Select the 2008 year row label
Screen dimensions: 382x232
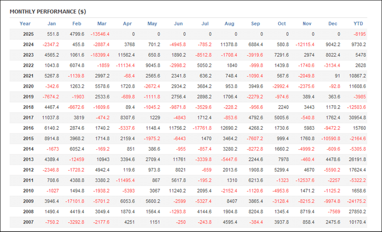pos(28,212)
